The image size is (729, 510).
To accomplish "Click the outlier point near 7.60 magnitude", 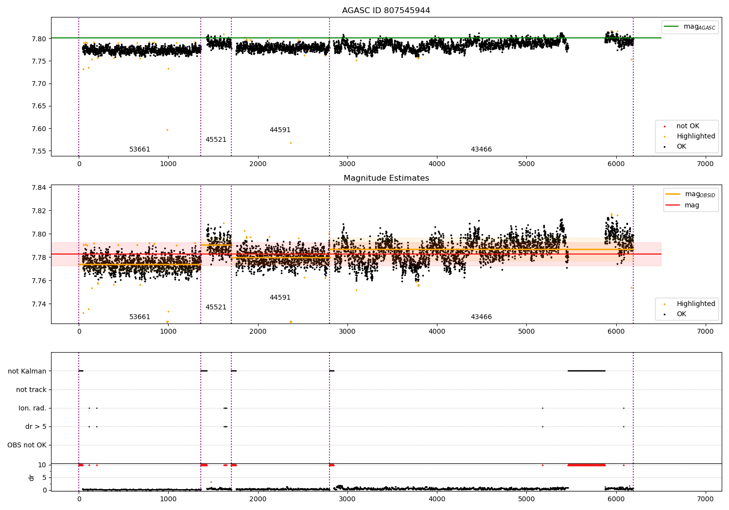I will 167,130.
